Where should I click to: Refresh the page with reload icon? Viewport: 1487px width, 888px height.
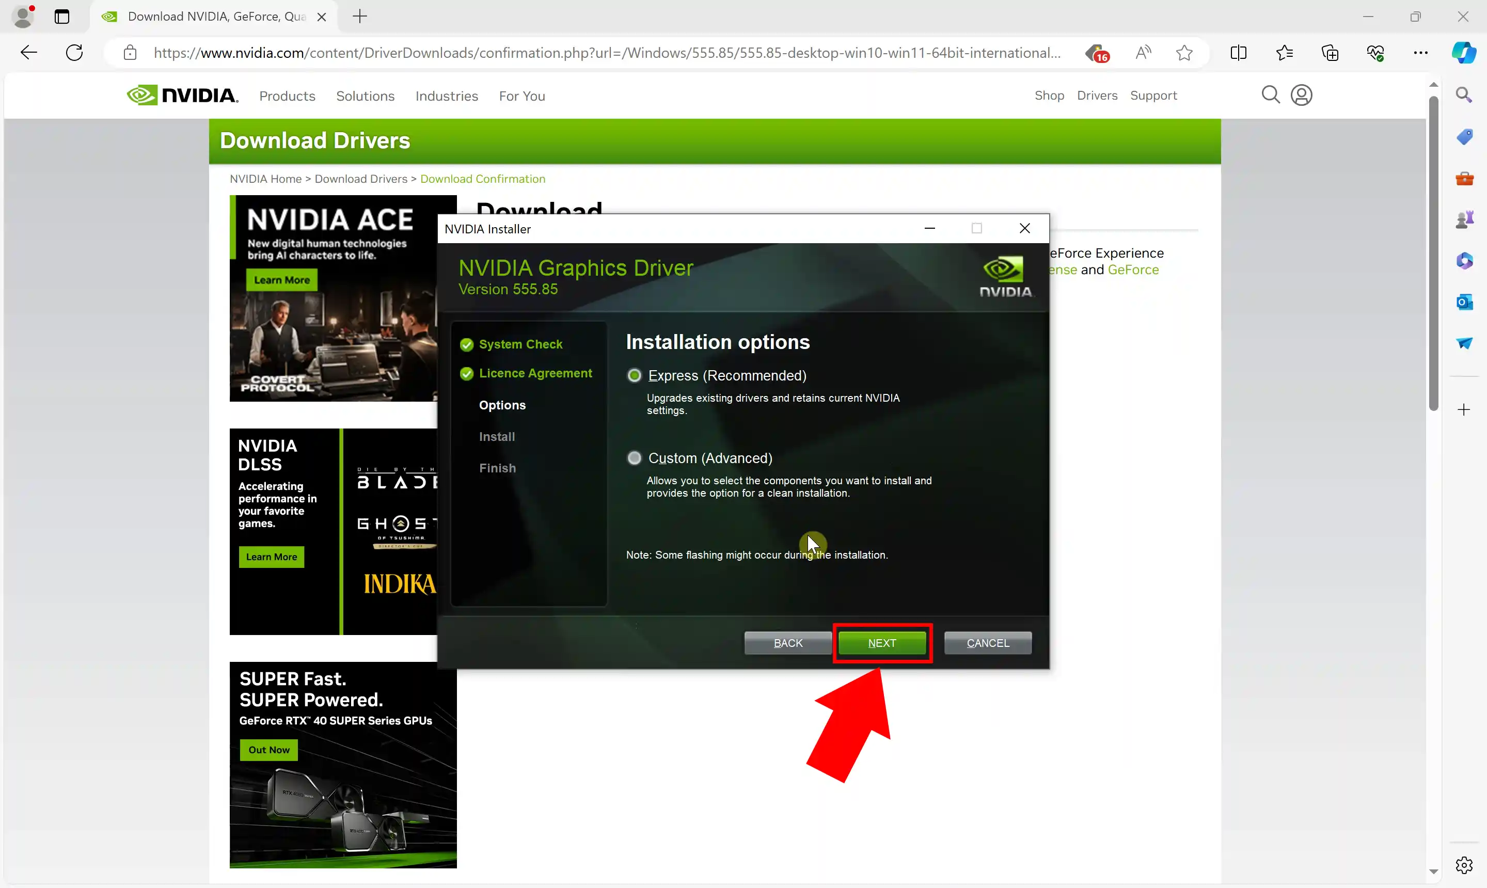(x=74, y=53)
